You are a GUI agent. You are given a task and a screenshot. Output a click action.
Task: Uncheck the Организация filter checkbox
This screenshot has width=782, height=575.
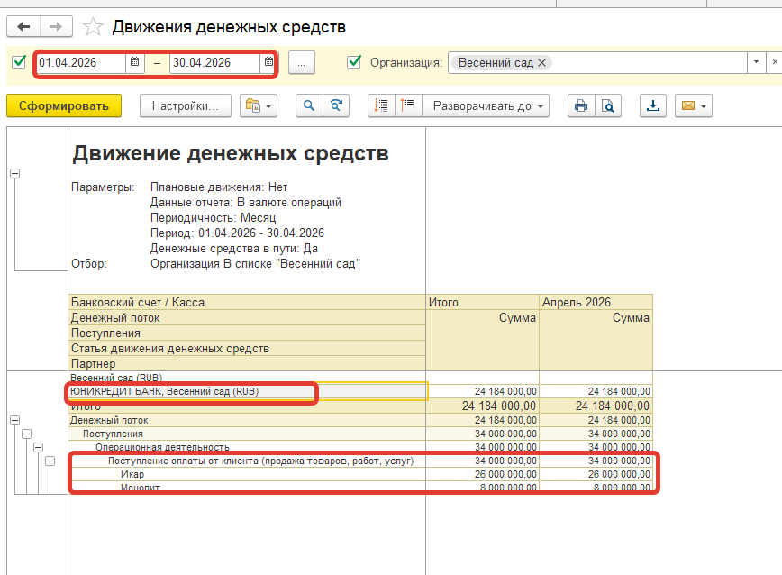point(354,62)
